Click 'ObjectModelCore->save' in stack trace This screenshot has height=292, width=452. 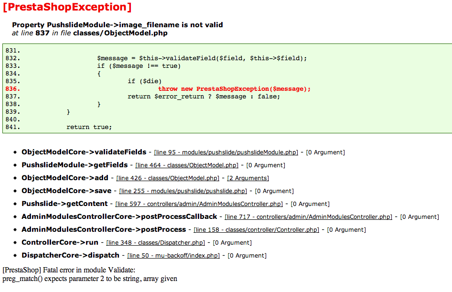[66, 191]
